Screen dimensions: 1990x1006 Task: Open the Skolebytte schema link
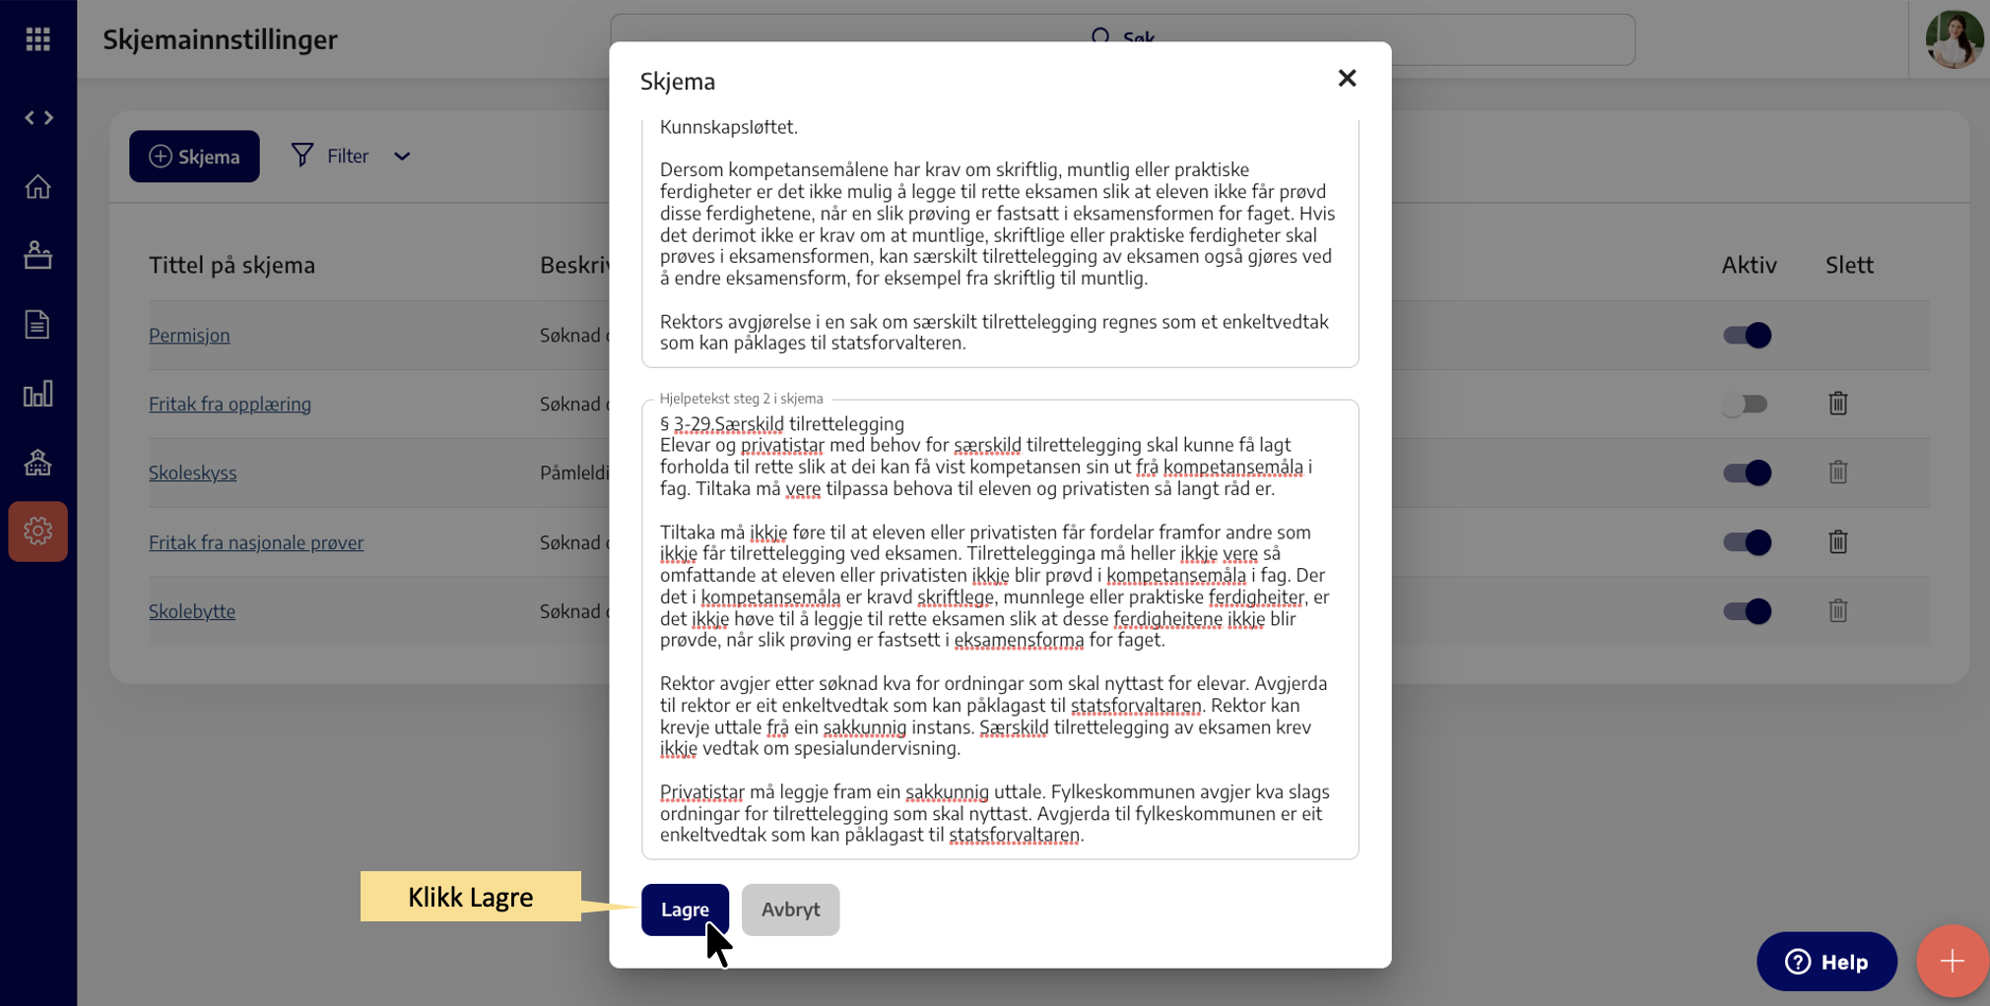[192, 611]
